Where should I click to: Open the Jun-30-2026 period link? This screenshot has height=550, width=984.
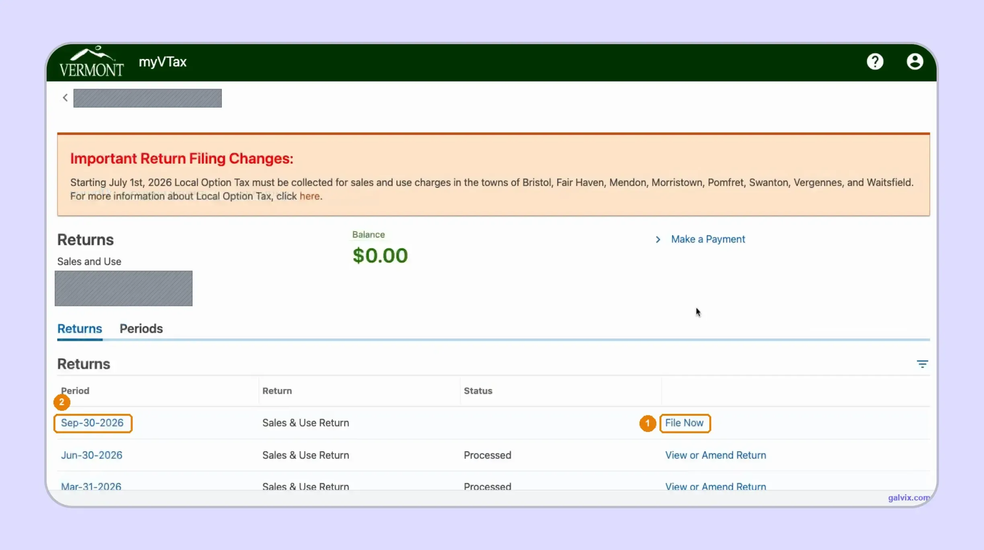pos(92,455)
